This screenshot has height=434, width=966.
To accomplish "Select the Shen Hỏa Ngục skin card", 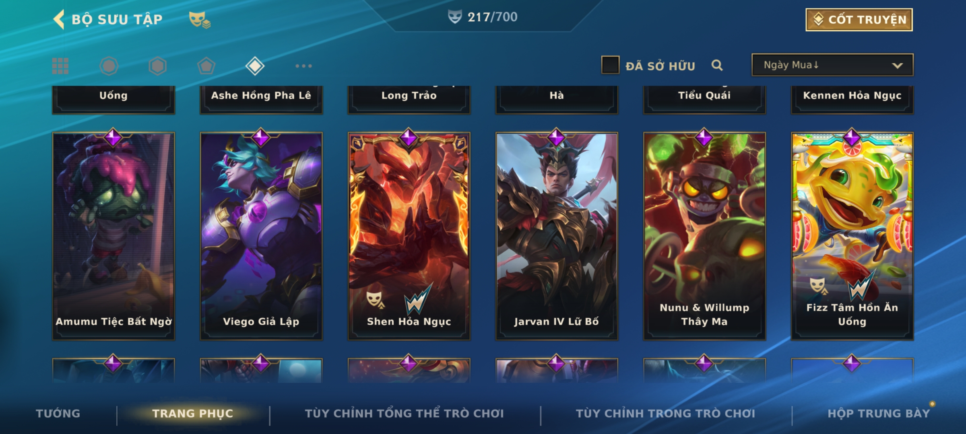I will click(x=409, y=236).
